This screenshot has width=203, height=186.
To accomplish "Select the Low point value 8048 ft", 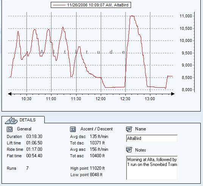I will [96, 175].
